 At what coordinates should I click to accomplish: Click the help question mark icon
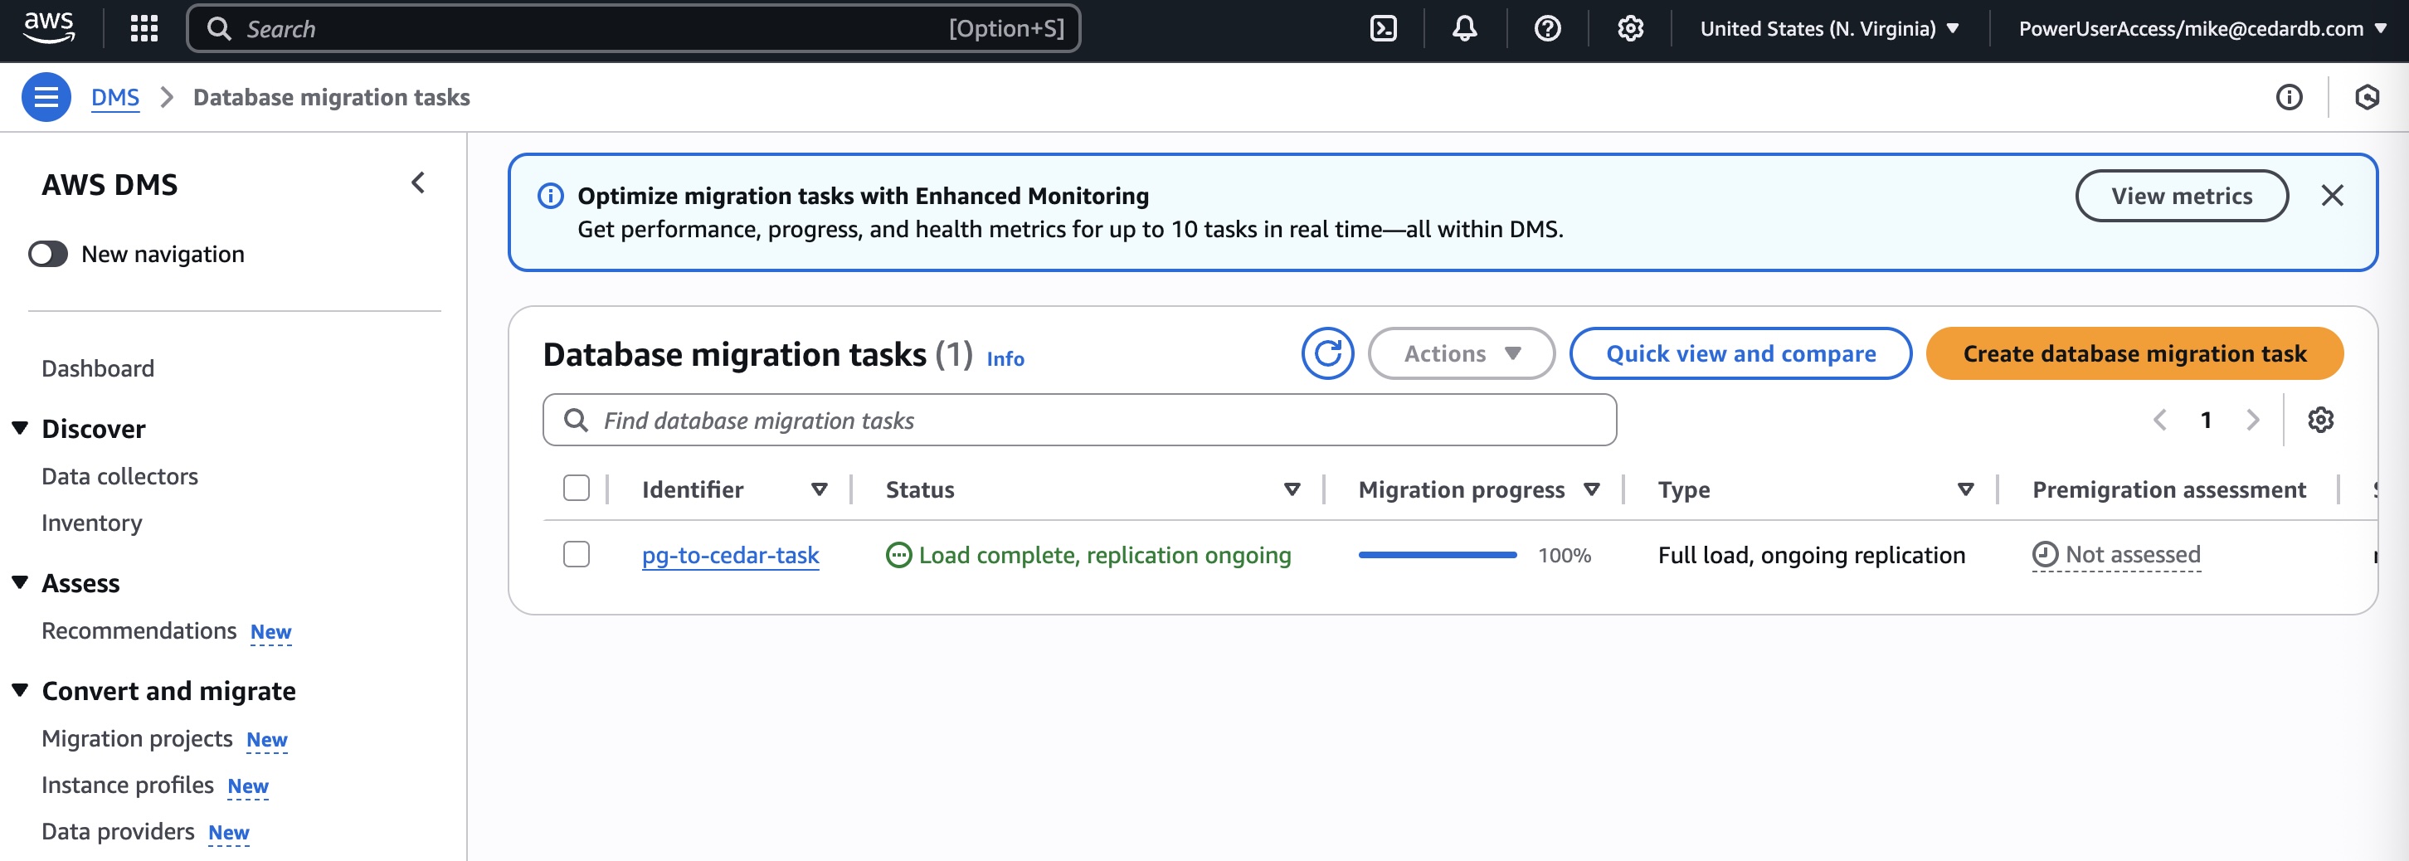1547,29
